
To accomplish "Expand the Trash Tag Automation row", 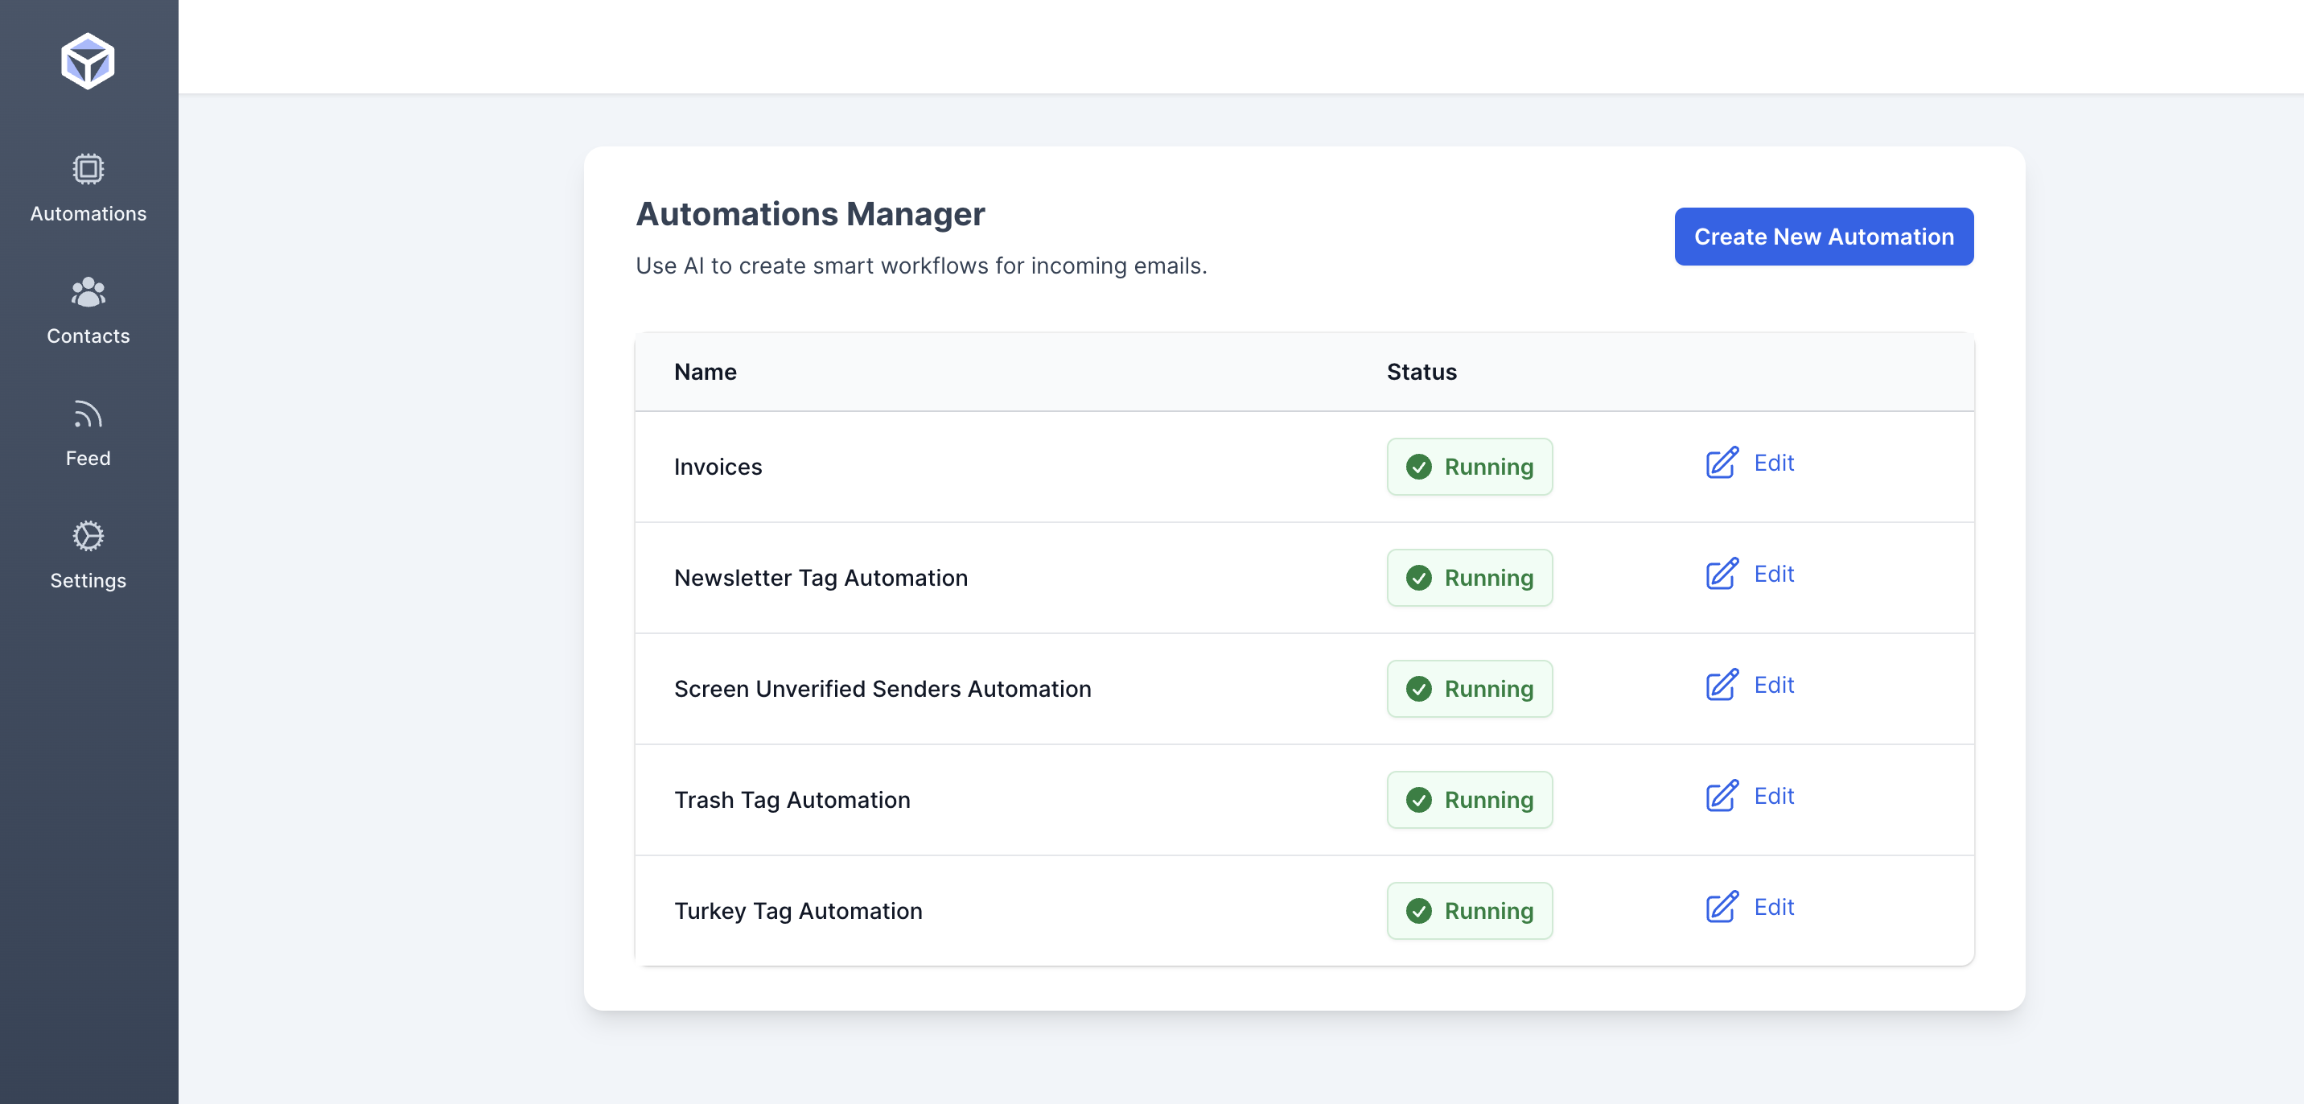I will [792, 800].
